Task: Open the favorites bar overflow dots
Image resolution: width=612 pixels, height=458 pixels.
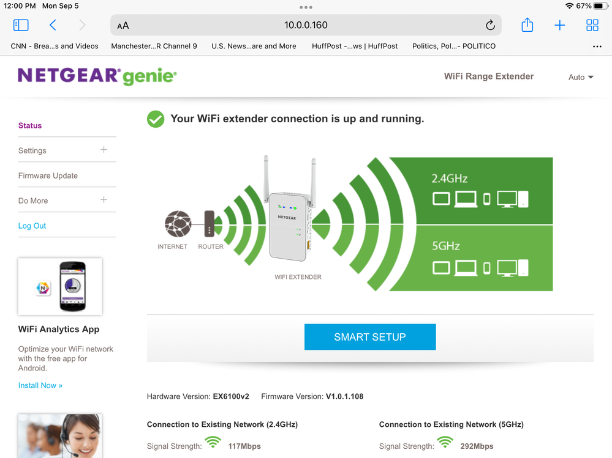Action: tap(597, 46)
